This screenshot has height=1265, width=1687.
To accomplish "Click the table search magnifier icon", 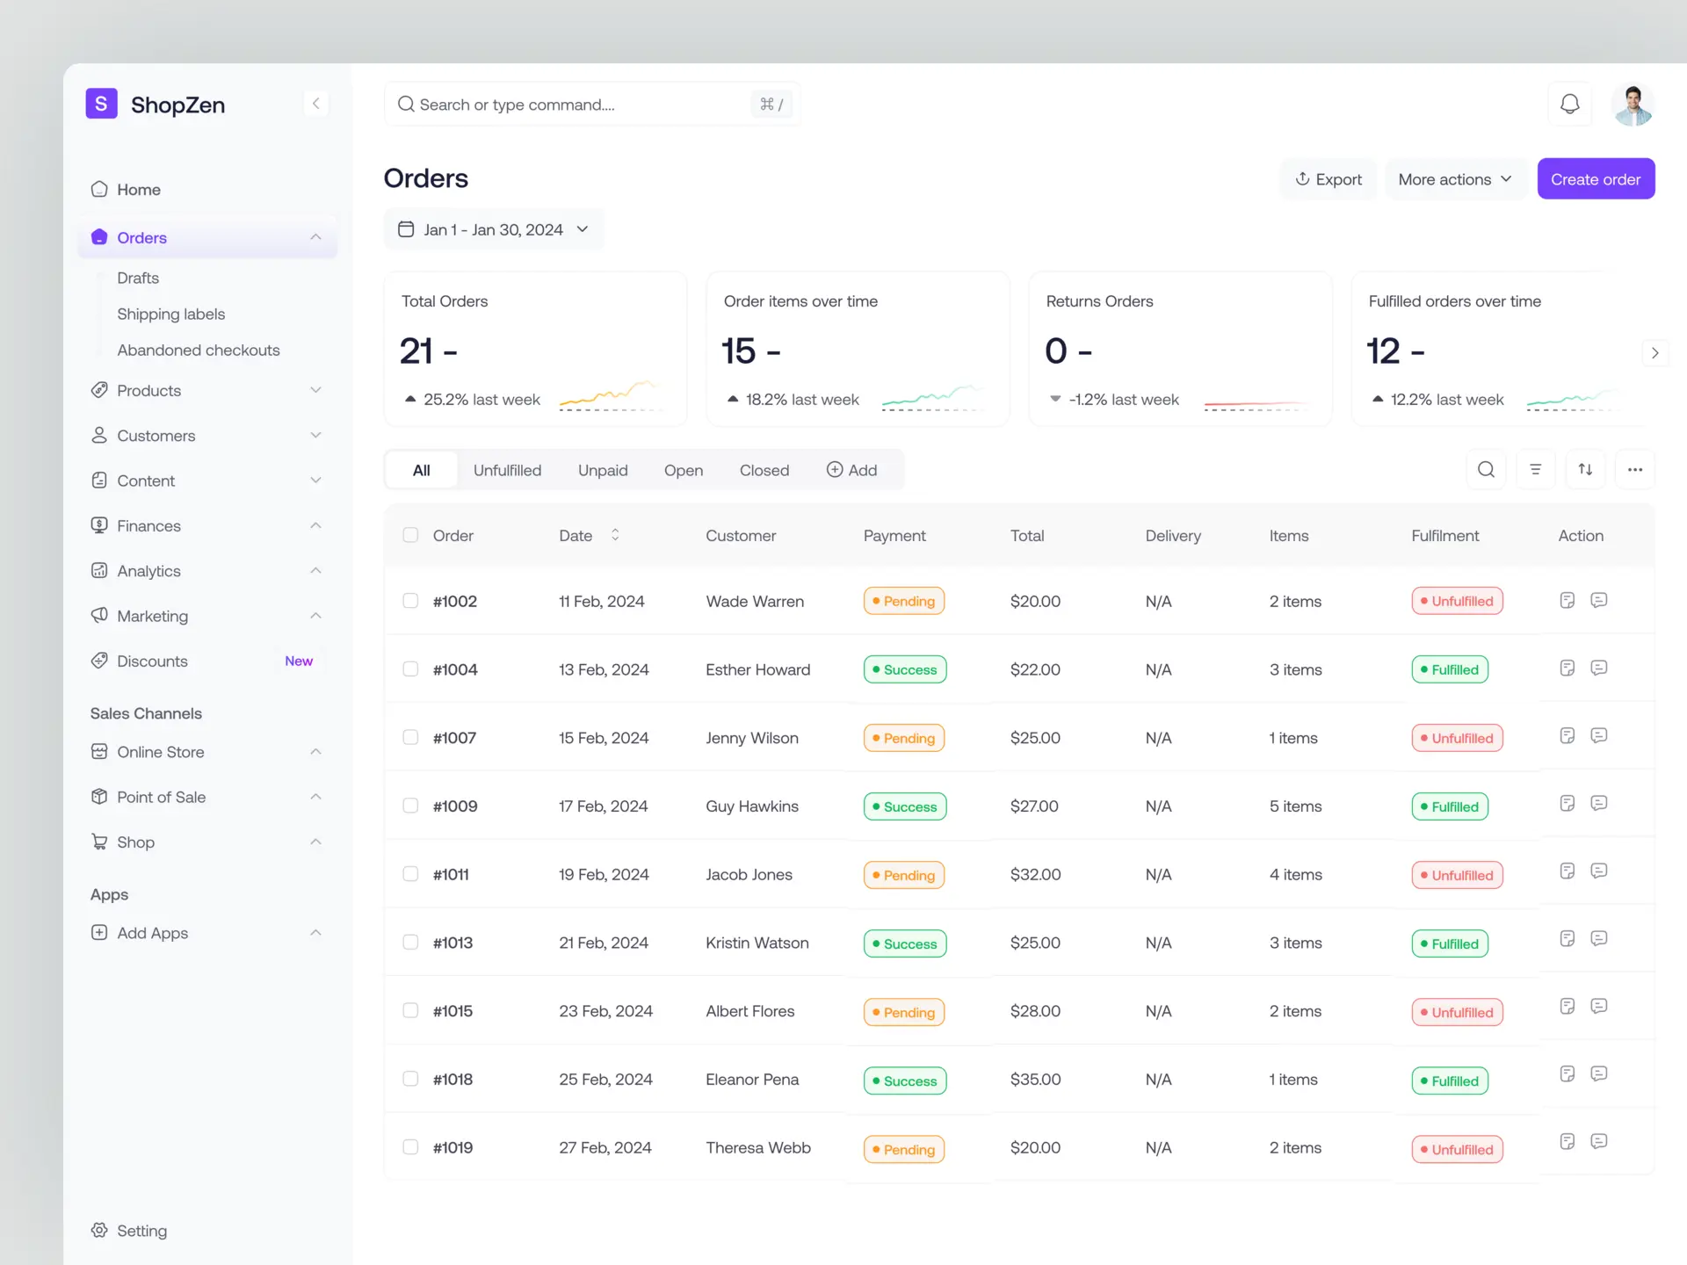I will point(1486,469).
